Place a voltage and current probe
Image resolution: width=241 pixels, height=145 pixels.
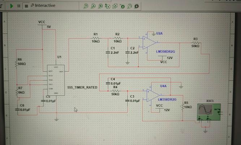pos(115,6)
